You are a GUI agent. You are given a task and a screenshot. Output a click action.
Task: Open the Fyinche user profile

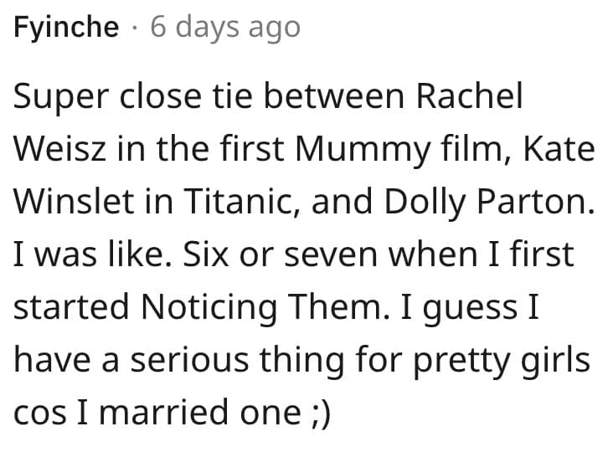click(66, 28)
